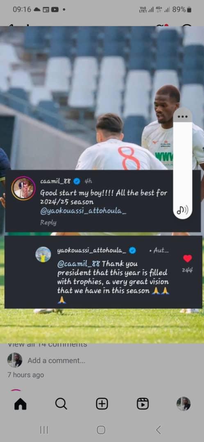Image resolution: width=204 pixels, height=442 pixels.
Task: Tap the sound volume icon on pill
Action: click(183, 210)
